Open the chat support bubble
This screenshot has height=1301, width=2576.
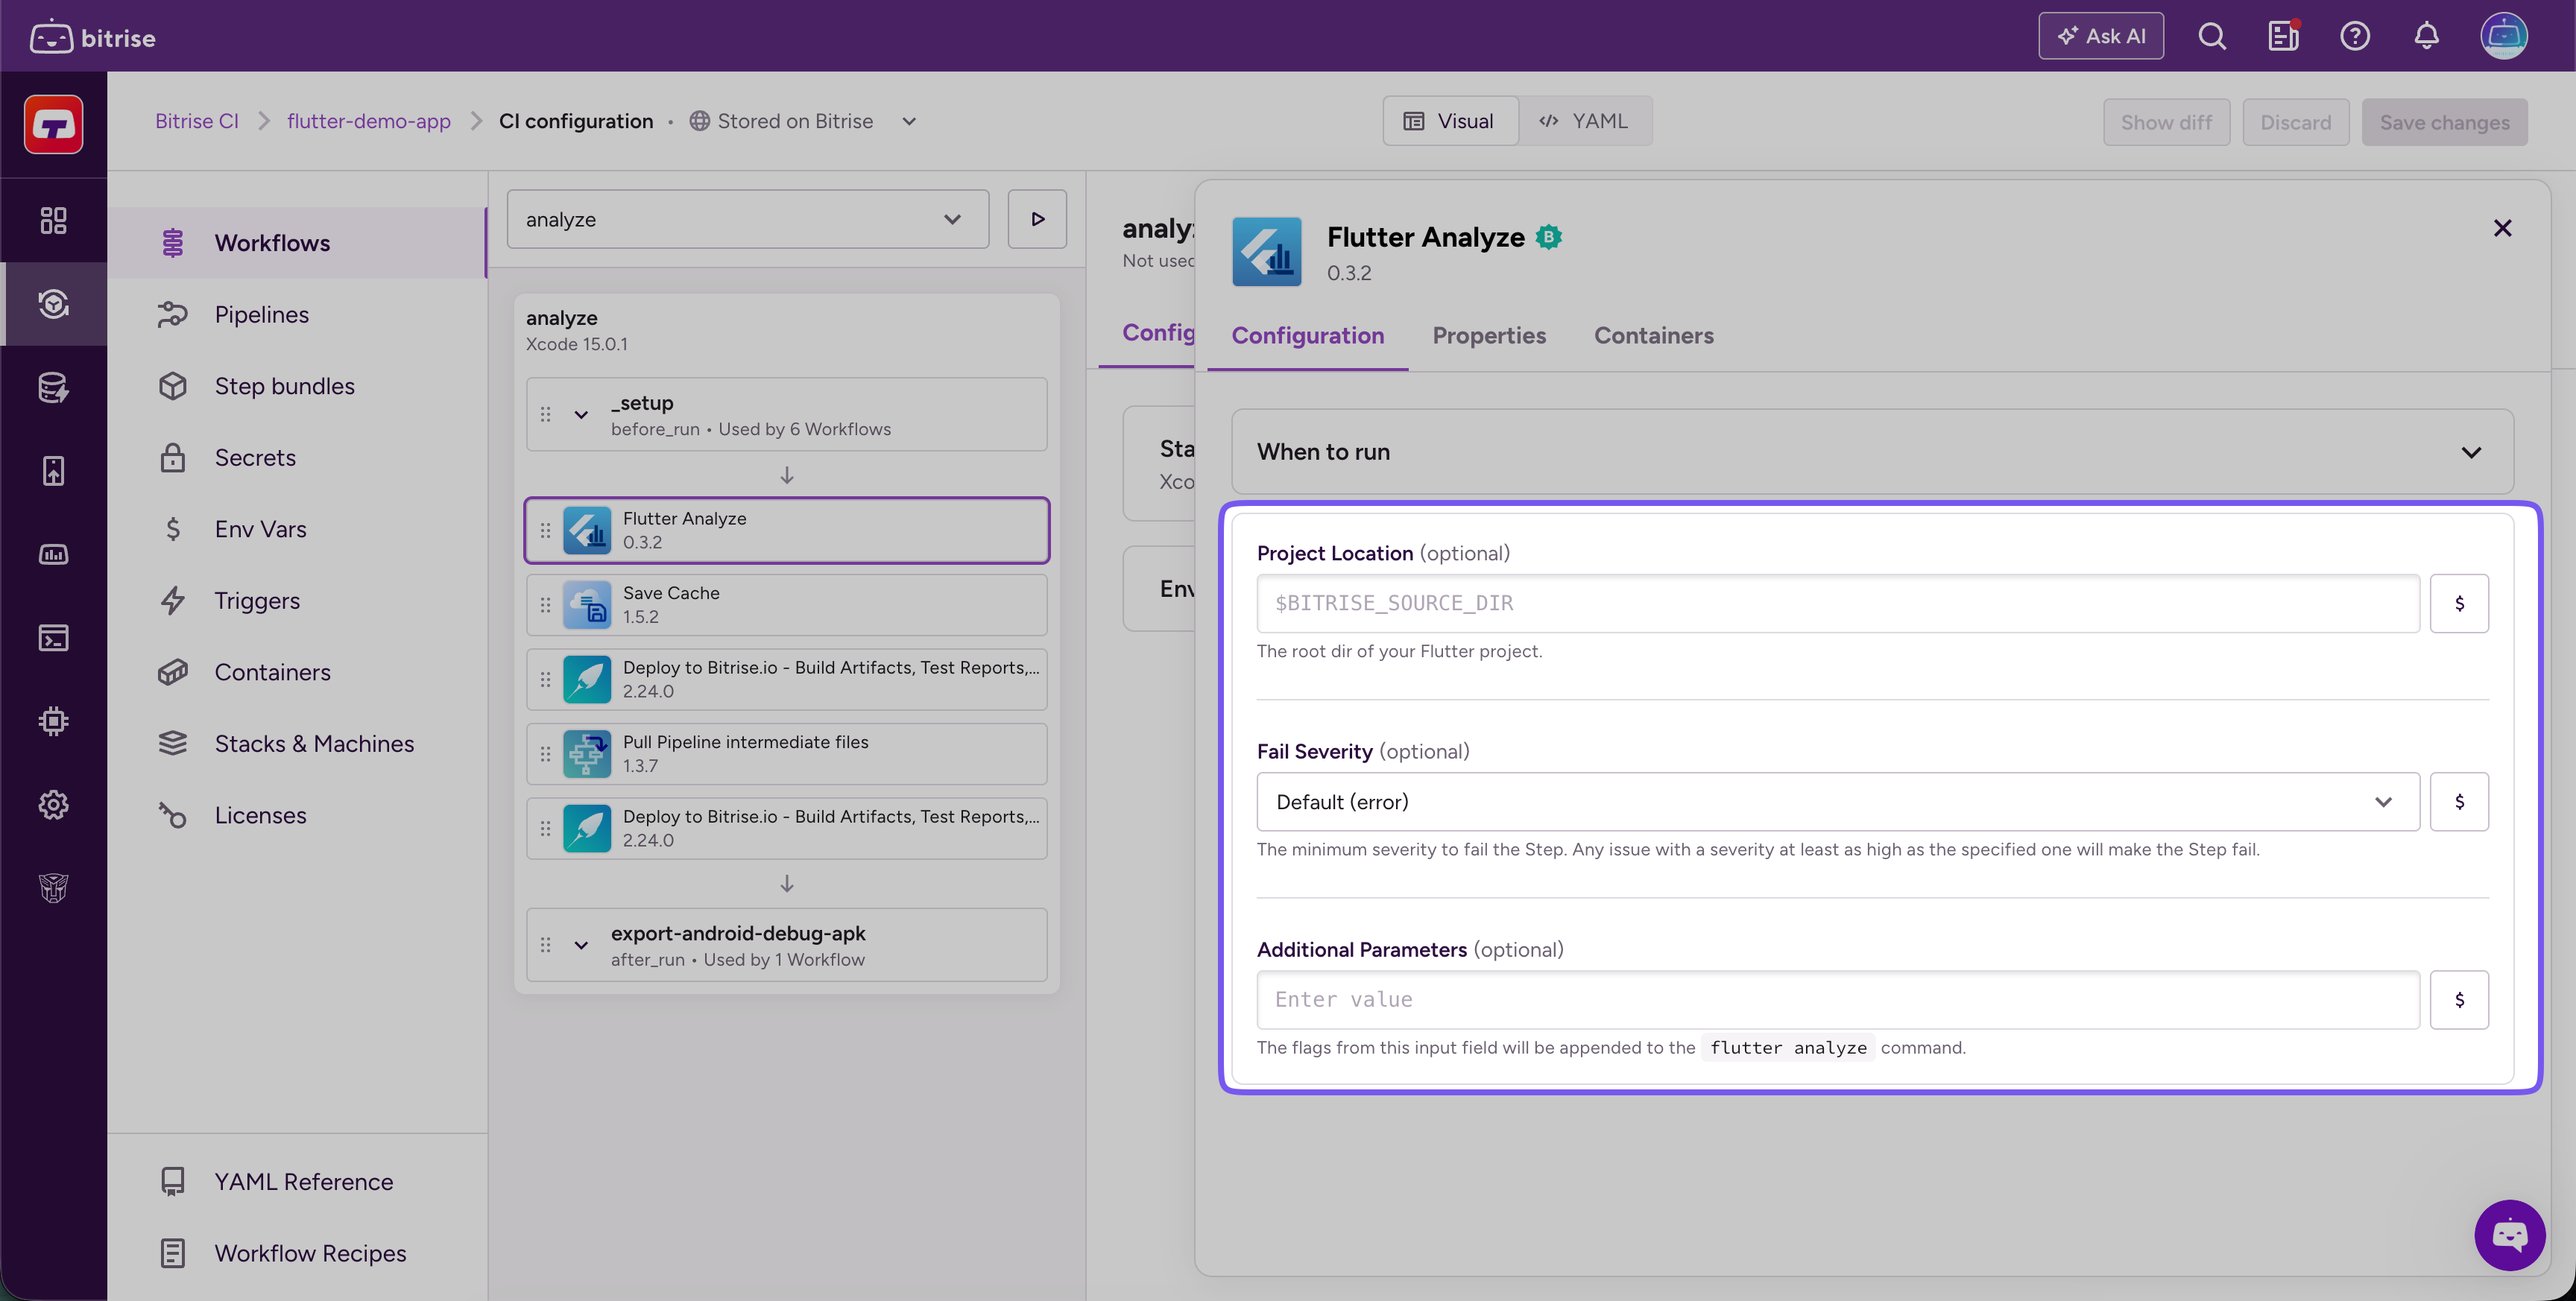point(2509,1235)
